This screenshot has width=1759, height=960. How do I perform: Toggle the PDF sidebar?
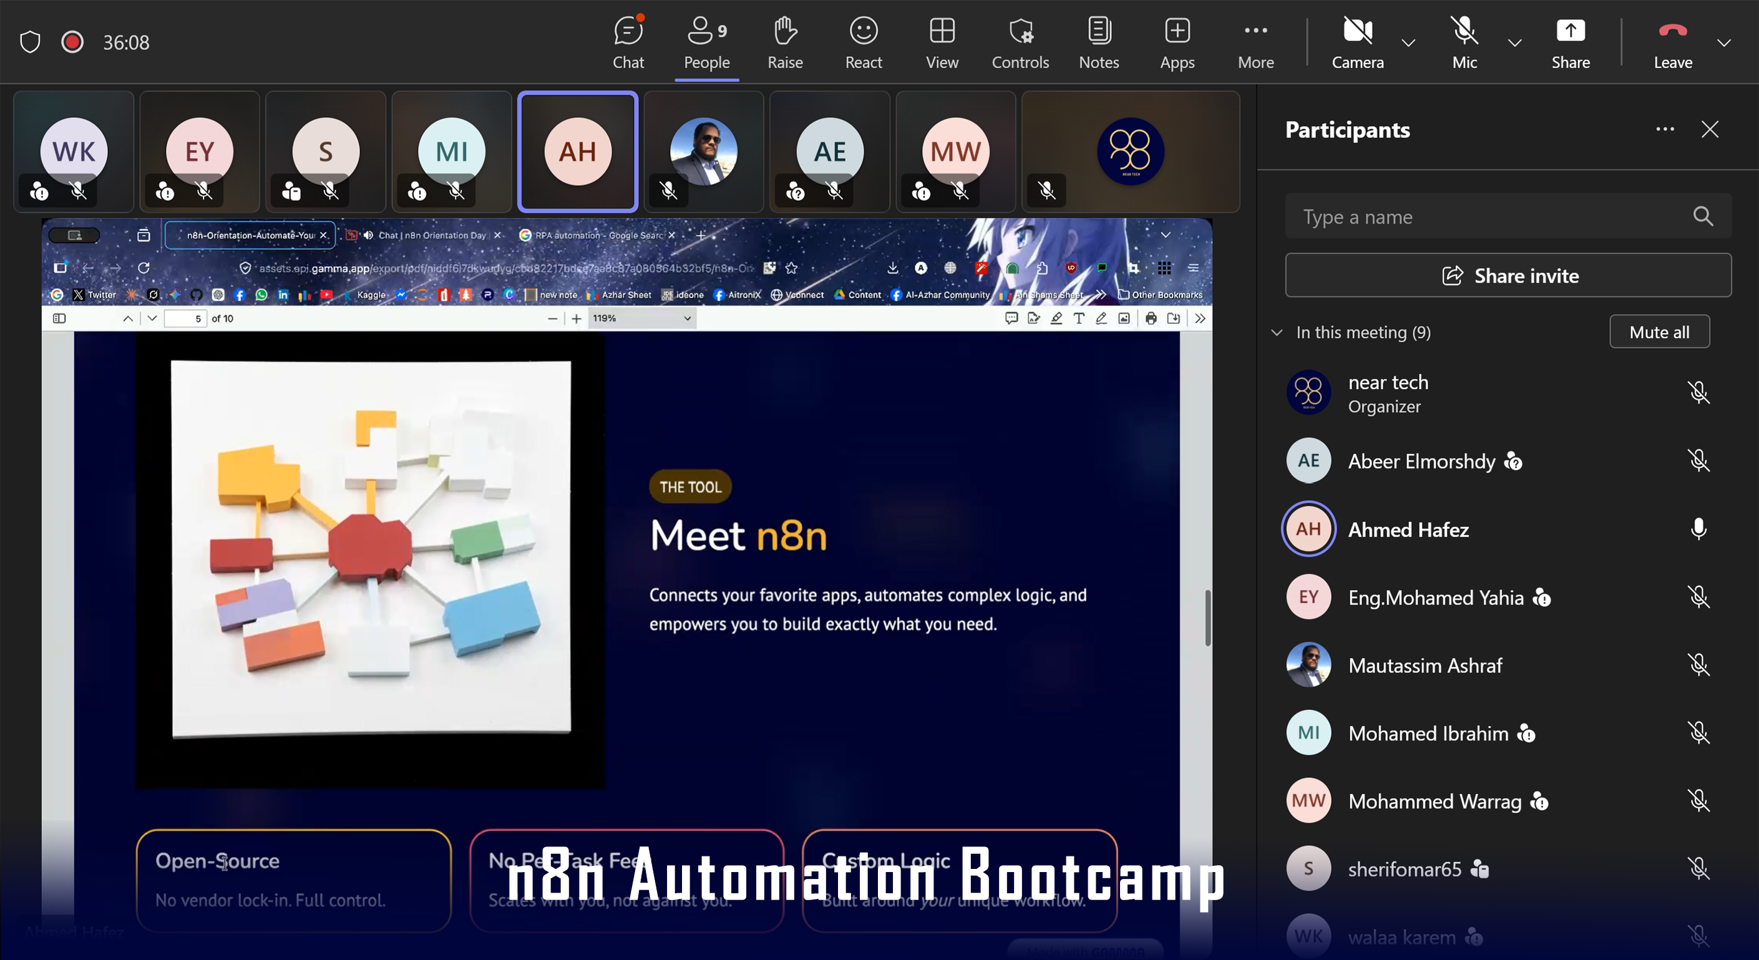[x=59, y=318]
